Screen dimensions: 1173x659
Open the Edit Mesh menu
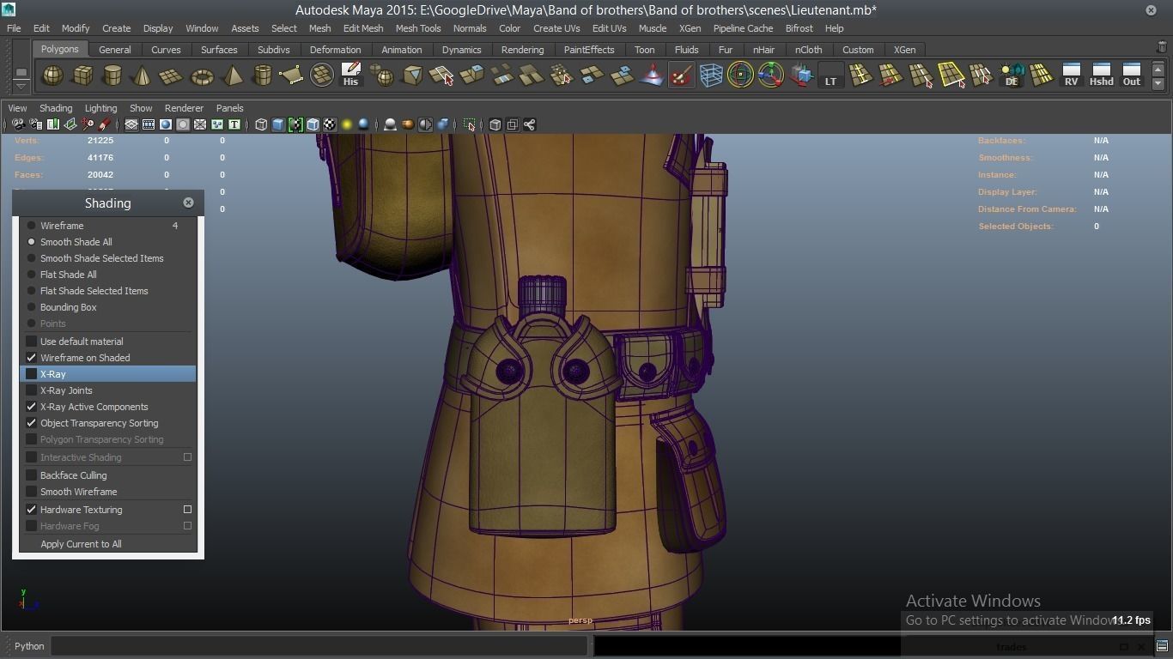363,28
